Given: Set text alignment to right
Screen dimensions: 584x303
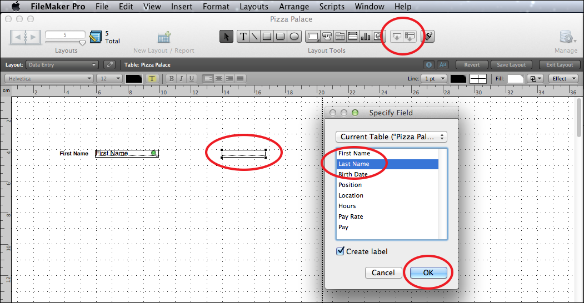Looking at the screenshot, I should (x=229, y=78).
